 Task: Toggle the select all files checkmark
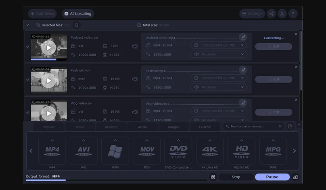(28, 25)
